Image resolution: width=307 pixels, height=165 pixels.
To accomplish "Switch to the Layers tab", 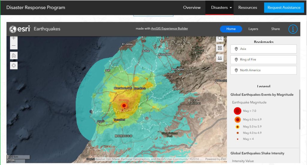I will 253,29.
